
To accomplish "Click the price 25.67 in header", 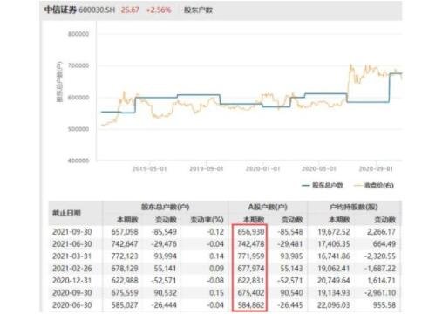I will click(130, 10).
